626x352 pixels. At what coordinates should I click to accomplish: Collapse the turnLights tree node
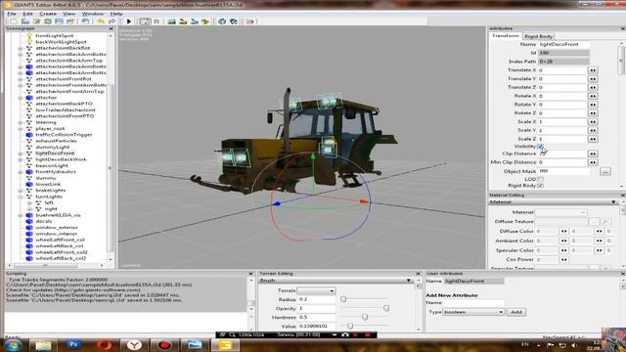(x=21, y=197)
